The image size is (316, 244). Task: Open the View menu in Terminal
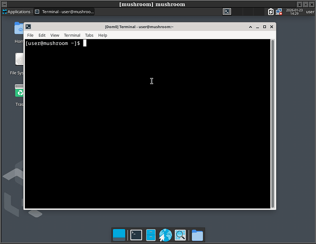[x=55, y=35]
